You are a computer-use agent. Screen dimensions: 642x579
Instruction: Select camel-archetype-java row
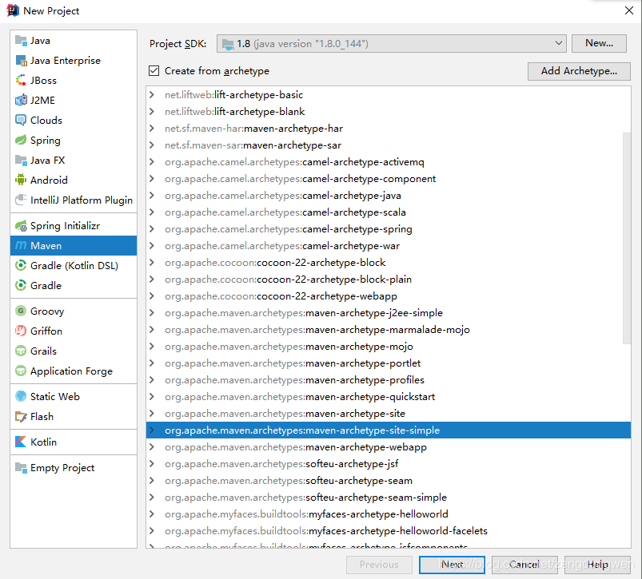point(388,196)
